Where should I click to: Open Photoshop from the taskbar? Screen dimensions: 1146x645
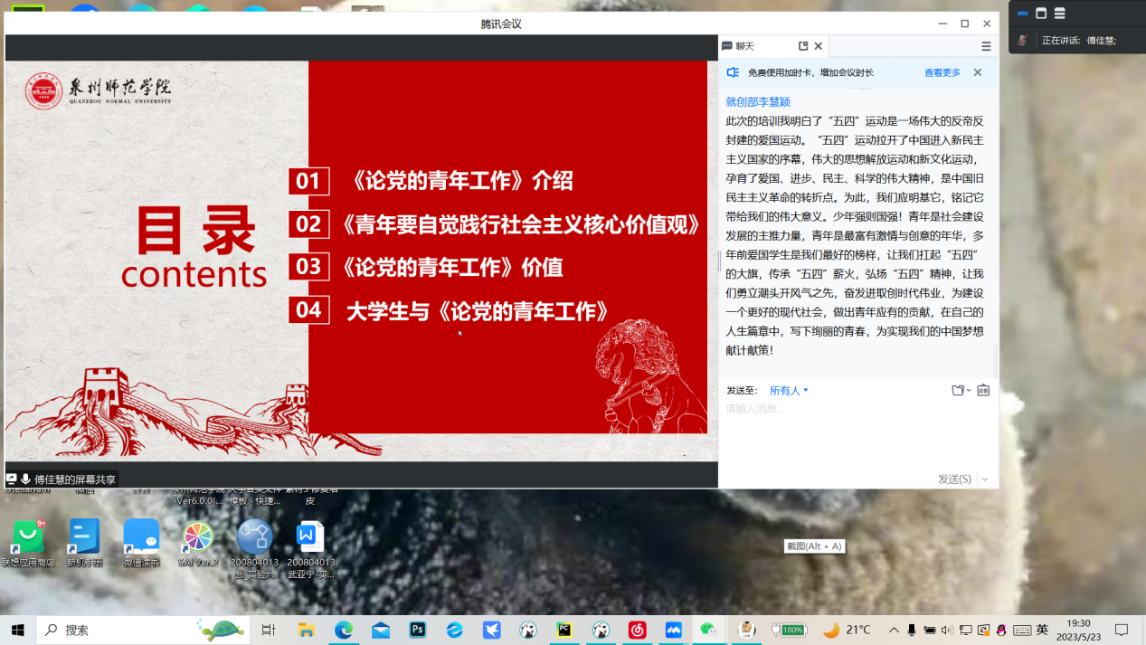[x=417, y=630]
